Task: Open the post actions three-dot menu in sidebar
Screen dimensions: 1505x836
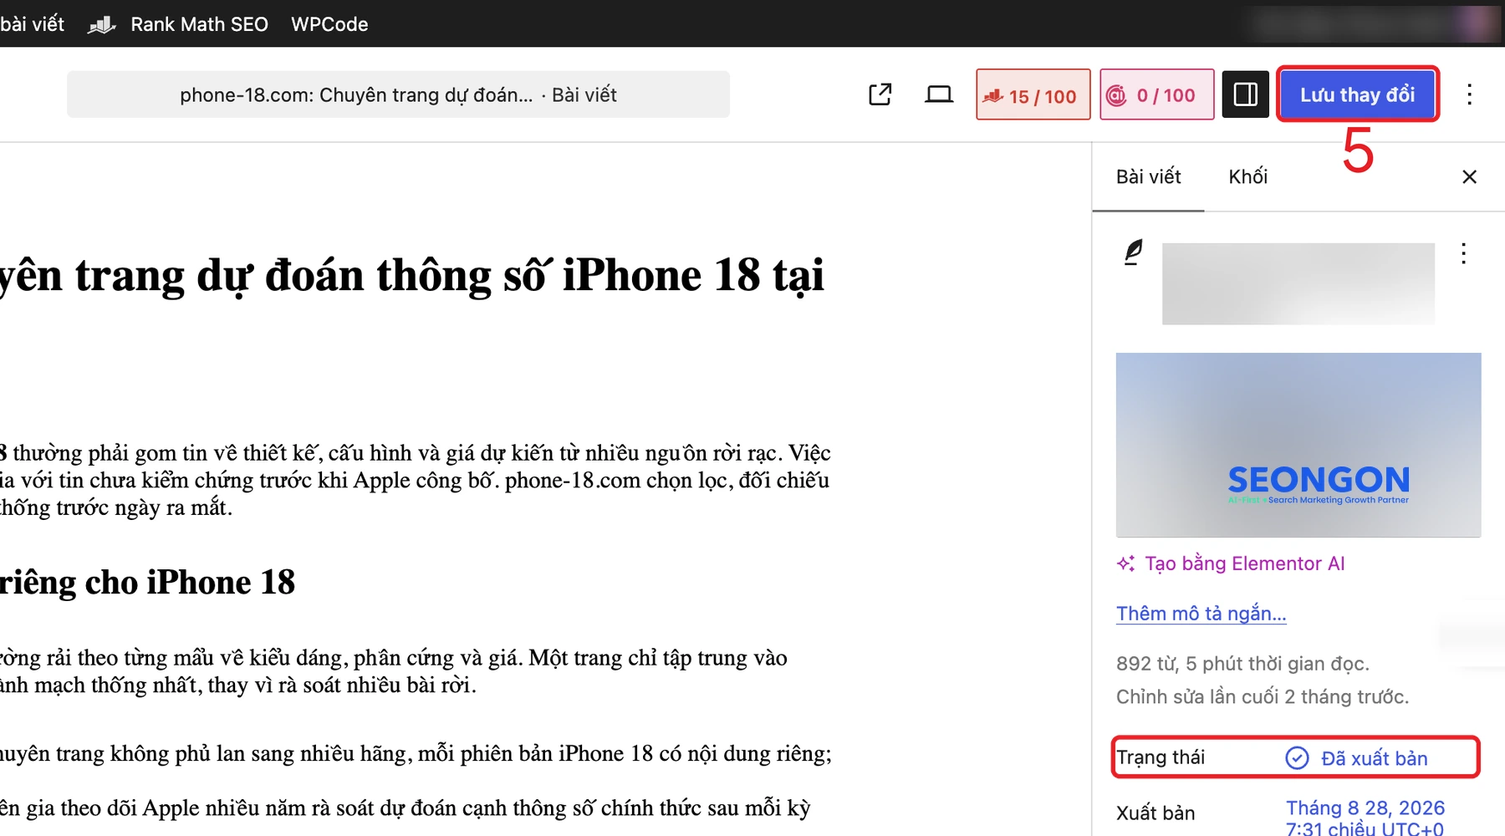Action: tap(1463, 253)
